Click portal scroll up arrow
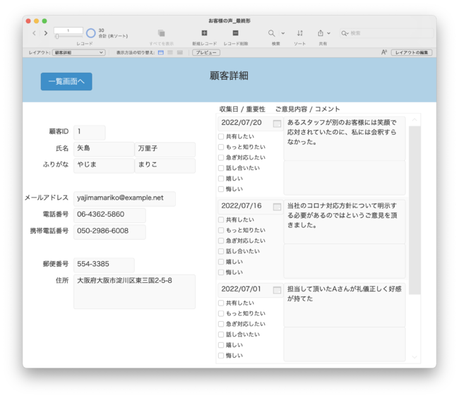Image resolution: width=459 pixels, height=398 pixels. coord(415,119)
